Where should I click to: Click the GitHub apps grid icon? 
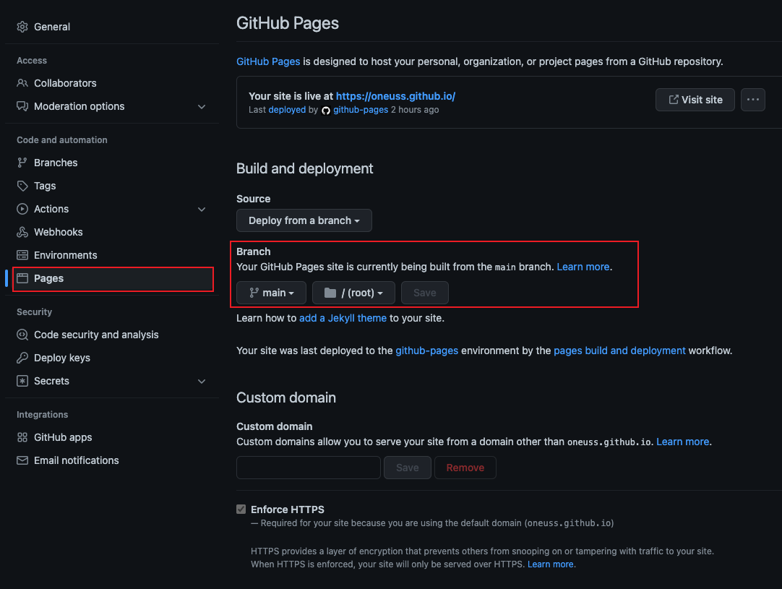coord(22,437)
